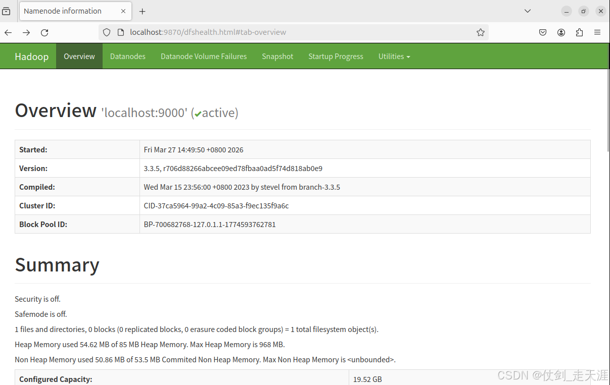Click the 'Version:' row label
This screenshot has height=385, width=610.
point(33,169)
